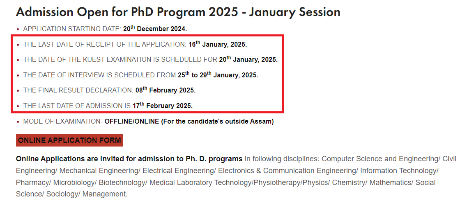Click the OFFLINE/ONLINE bold text

131,122
